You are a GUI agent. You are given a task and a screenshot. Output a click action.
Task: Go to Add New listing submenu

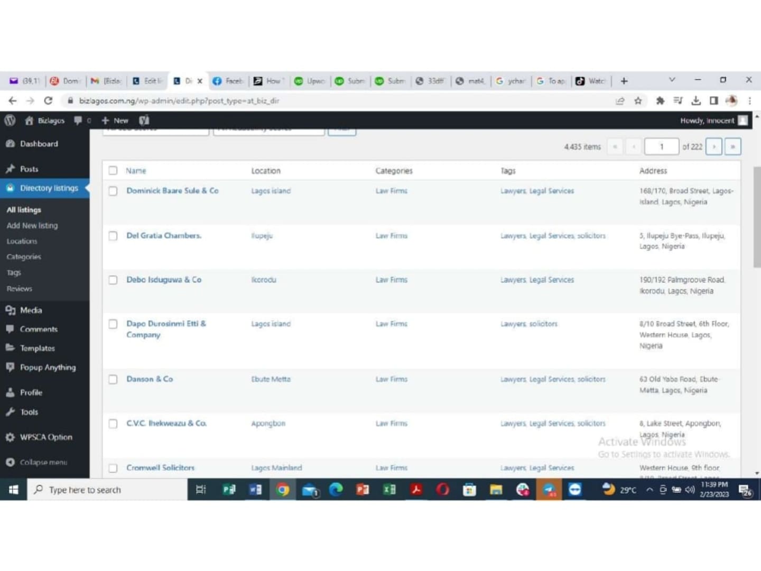pos(32,225)
